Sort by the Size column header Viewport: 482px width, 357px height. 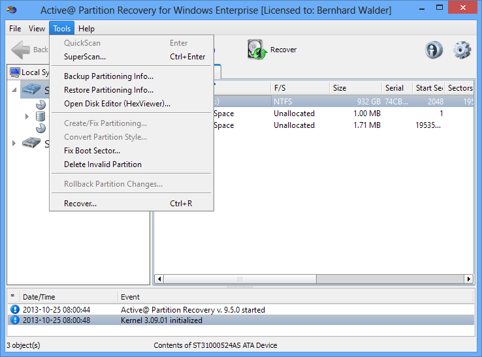pyautogui.click(x=356, y=88)
